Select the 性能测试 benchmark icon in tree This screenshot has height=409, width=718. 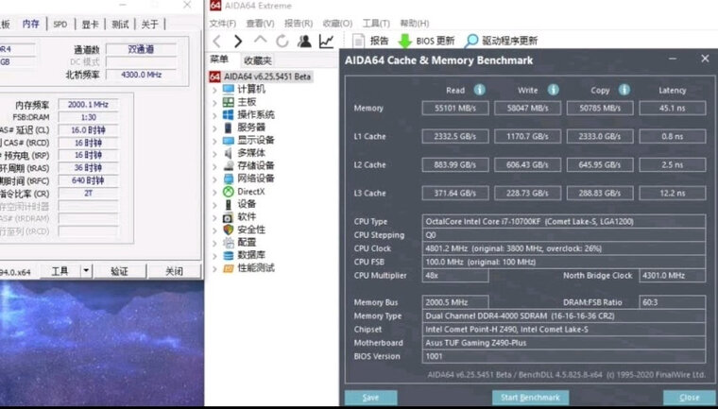[x=228, y=268]
